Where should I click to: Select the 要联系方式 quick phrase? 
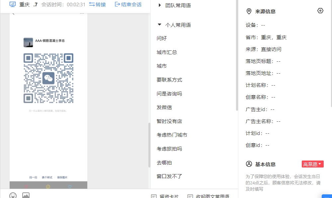(169, 80)
